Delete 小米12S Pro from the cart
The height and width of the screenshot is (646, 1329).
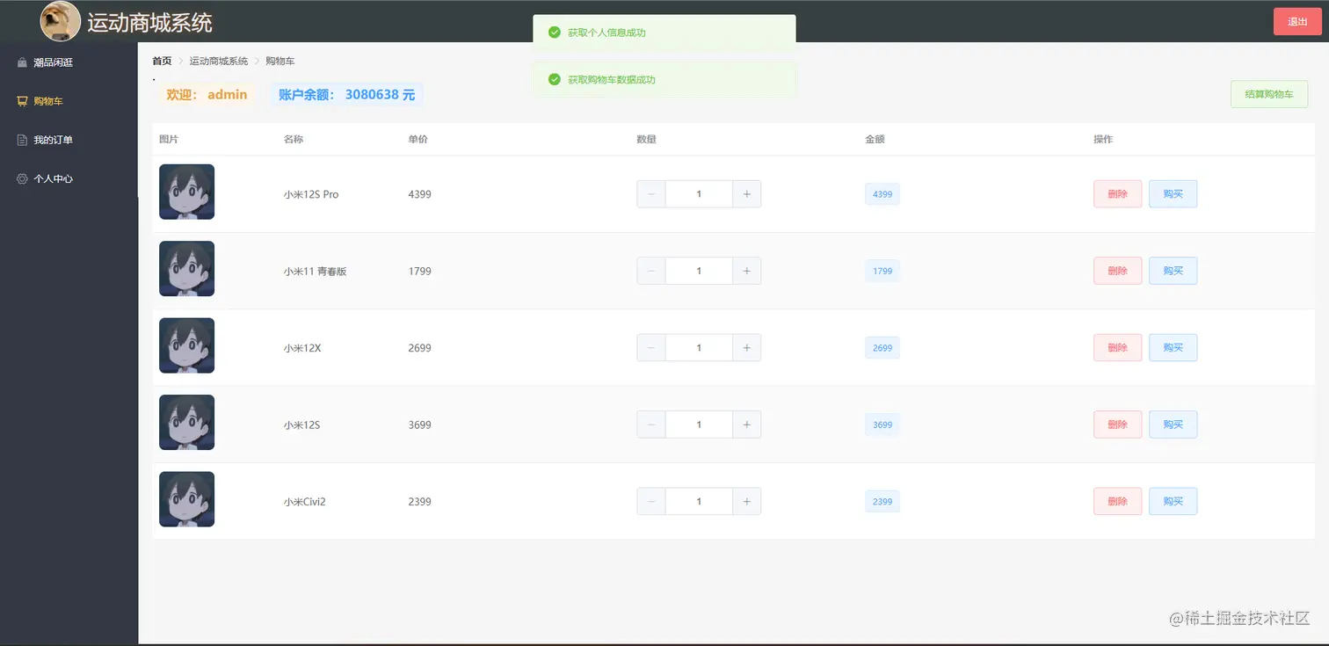[x=1117, y=194]
